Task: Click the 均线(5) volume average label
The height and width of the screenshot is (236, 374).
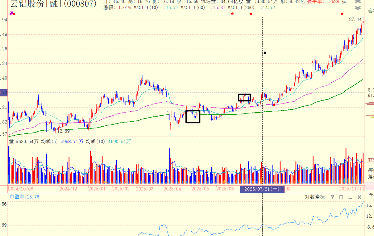Action: (50, 142)
